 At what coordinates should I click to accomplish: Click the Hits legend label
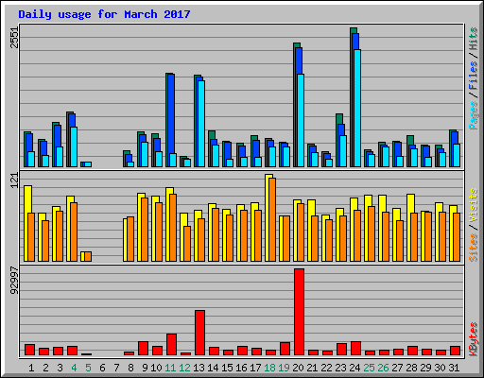[474, 39]
